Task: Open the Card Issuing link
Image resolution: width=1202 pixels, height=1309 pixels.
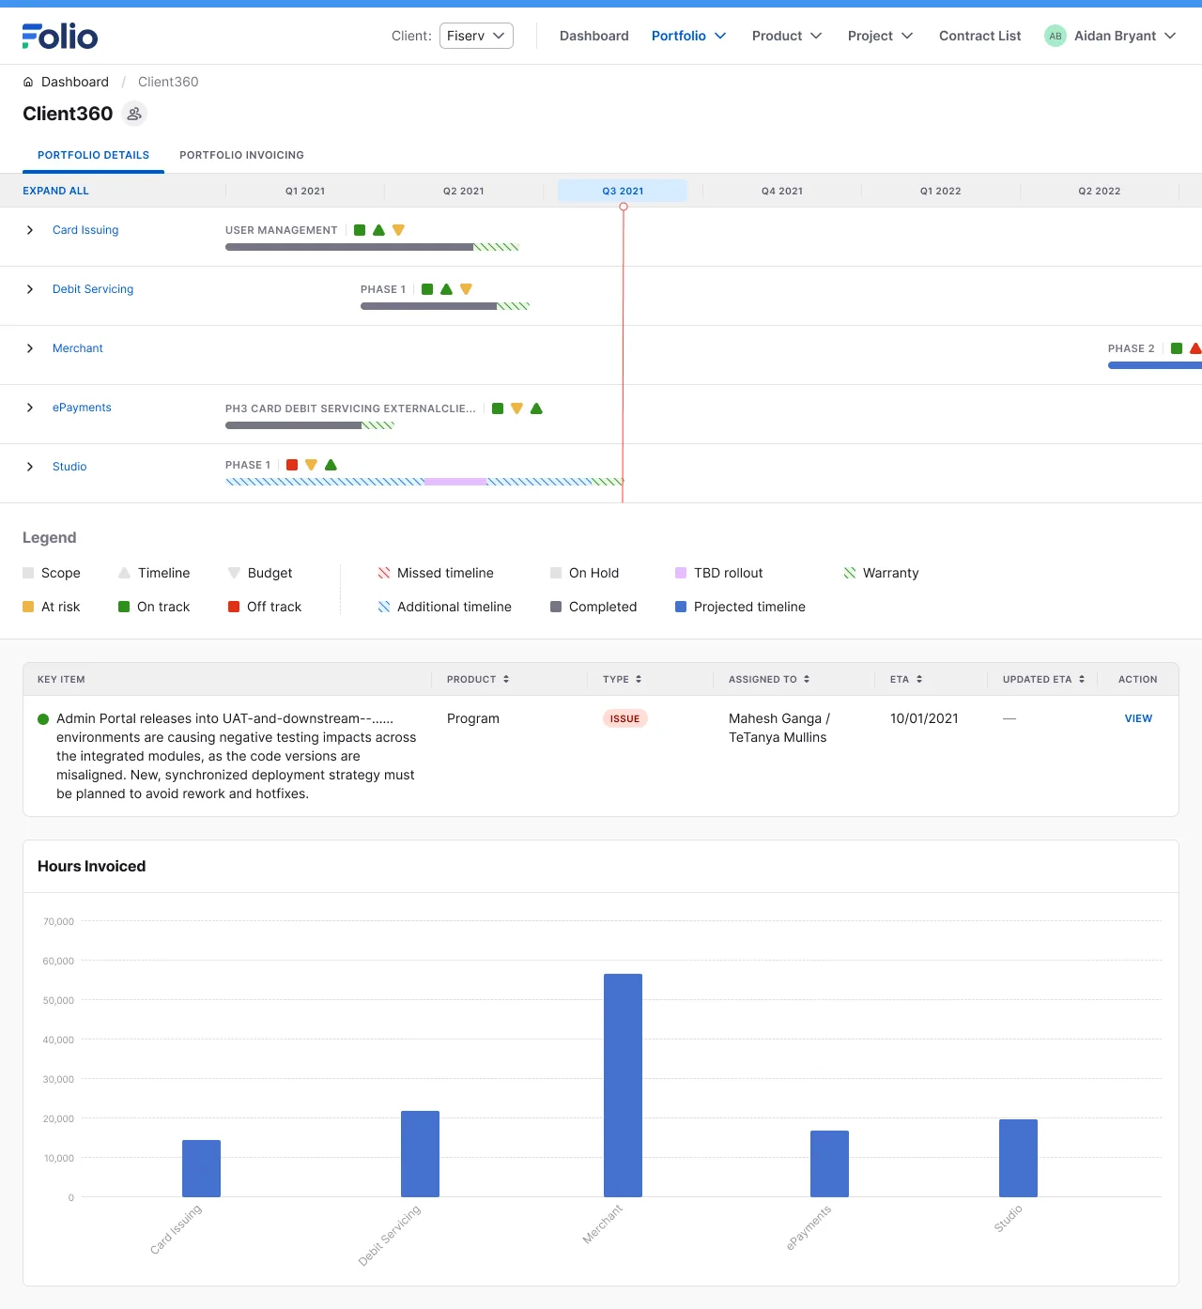Action: (85, 230)
